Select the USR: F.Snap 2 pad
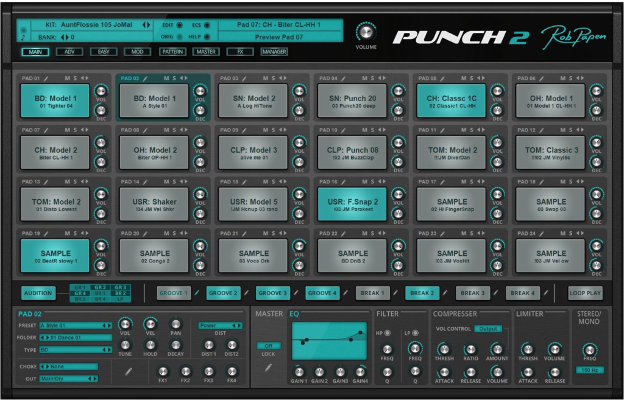This screenshot has width=624, height=400. coord(352,203)
